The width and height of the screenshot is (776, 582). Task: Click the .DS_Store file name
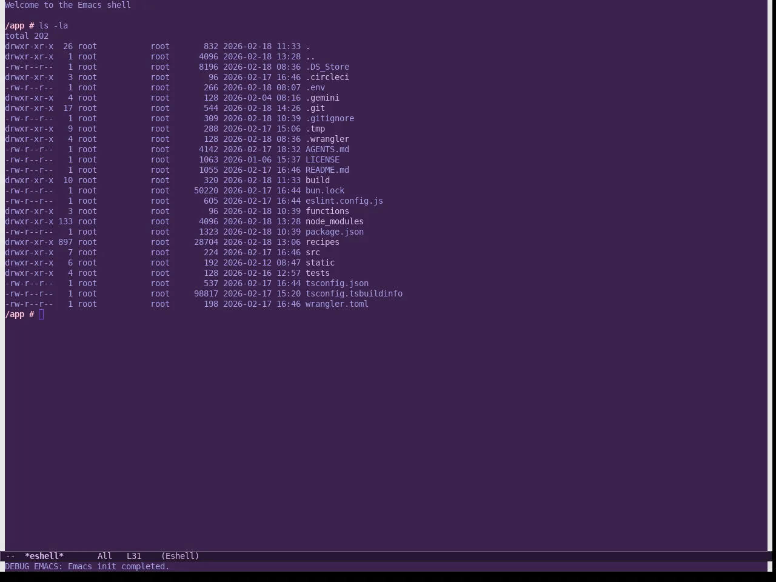pyautogui.click(x=327, y=67)
